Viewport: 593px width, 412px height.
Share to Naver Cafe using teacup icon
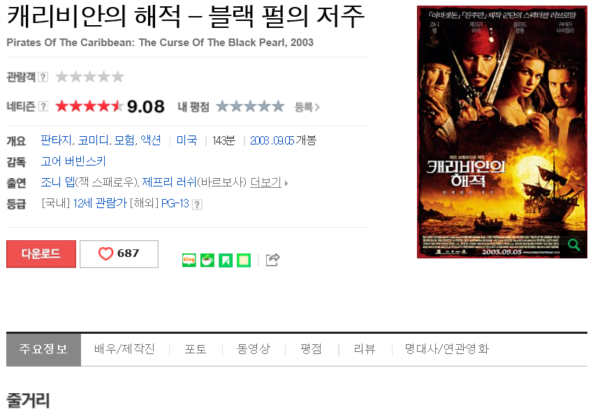207,260
